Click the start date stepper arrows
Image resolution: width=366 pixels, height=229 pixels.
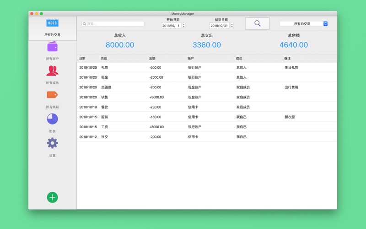tap(184, 26)
